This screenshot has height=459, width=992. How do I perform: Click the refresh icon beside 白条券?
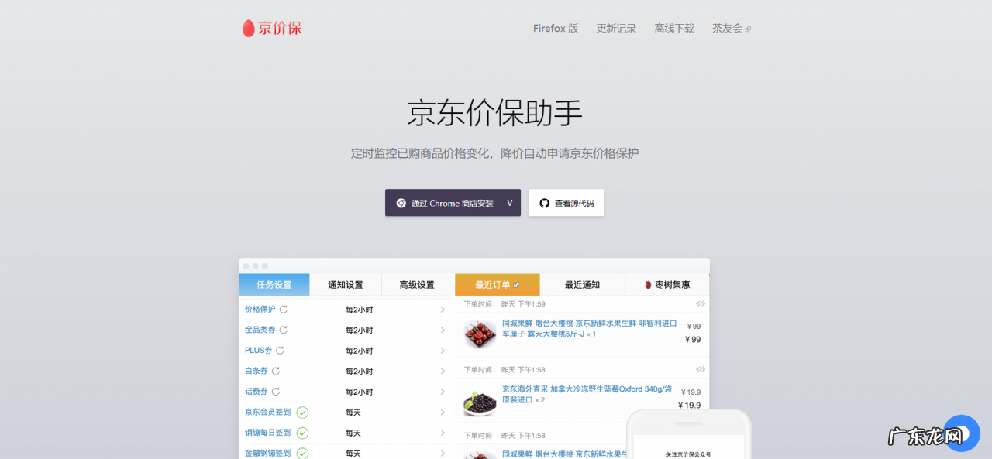pyautogui.click(x=277, y=371)
